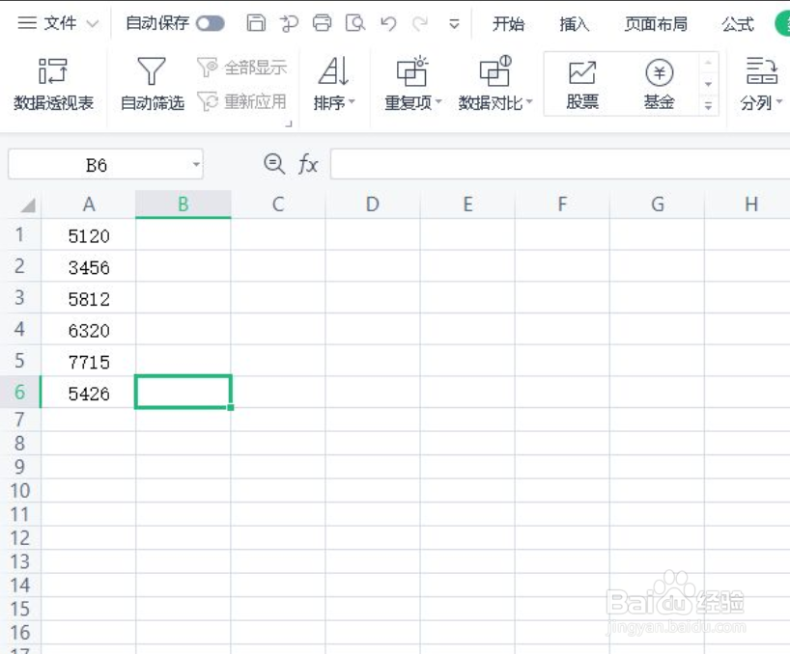Expand the data types gallery
This screenshot has width=790, height=654.
coord(708,105)
